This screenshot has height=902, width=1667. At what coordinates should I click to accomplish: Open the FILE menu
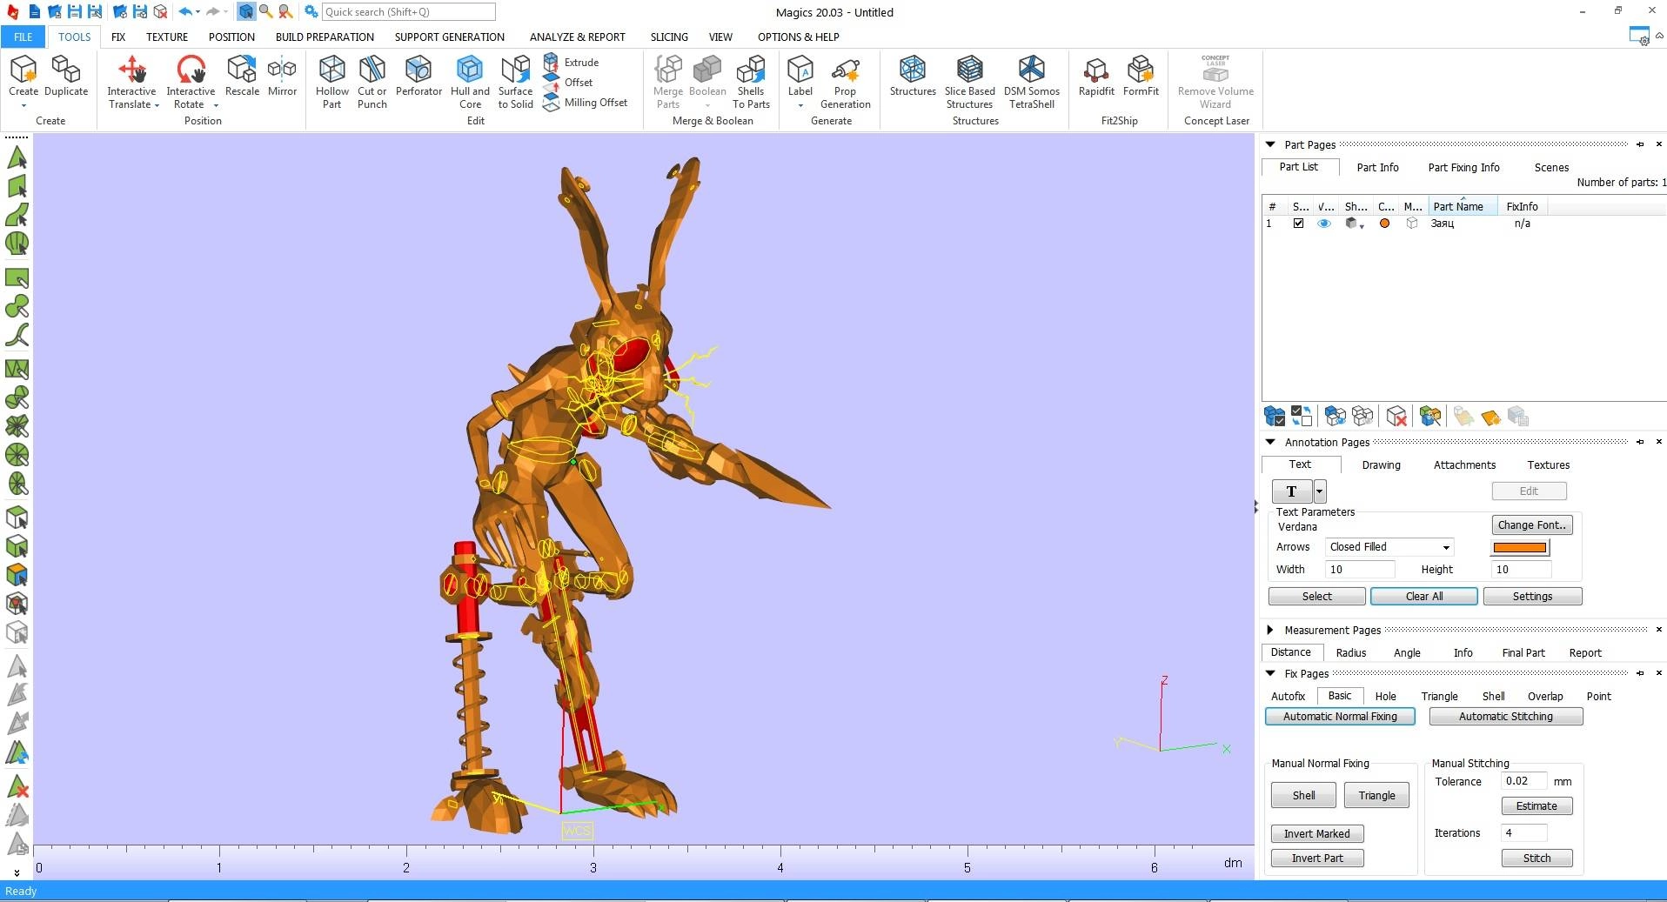[x=23, y=37]
